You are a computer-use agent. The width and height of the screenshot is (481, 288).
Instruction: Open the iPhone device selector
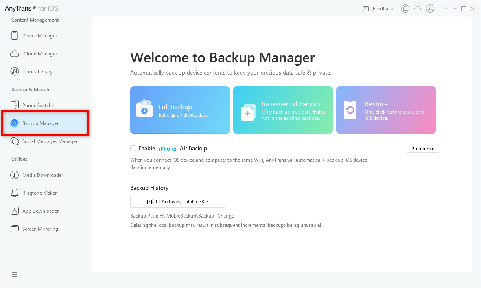tap(167, 148)
